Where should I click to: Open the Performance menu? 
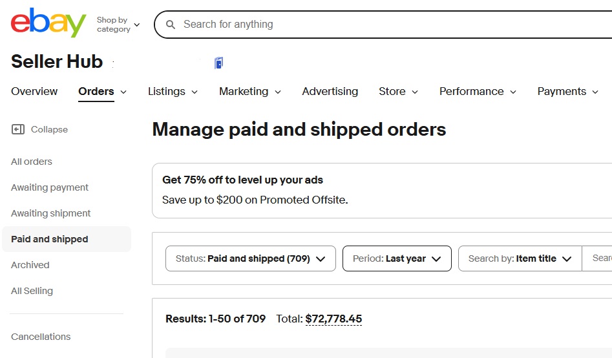coord(478,91)
